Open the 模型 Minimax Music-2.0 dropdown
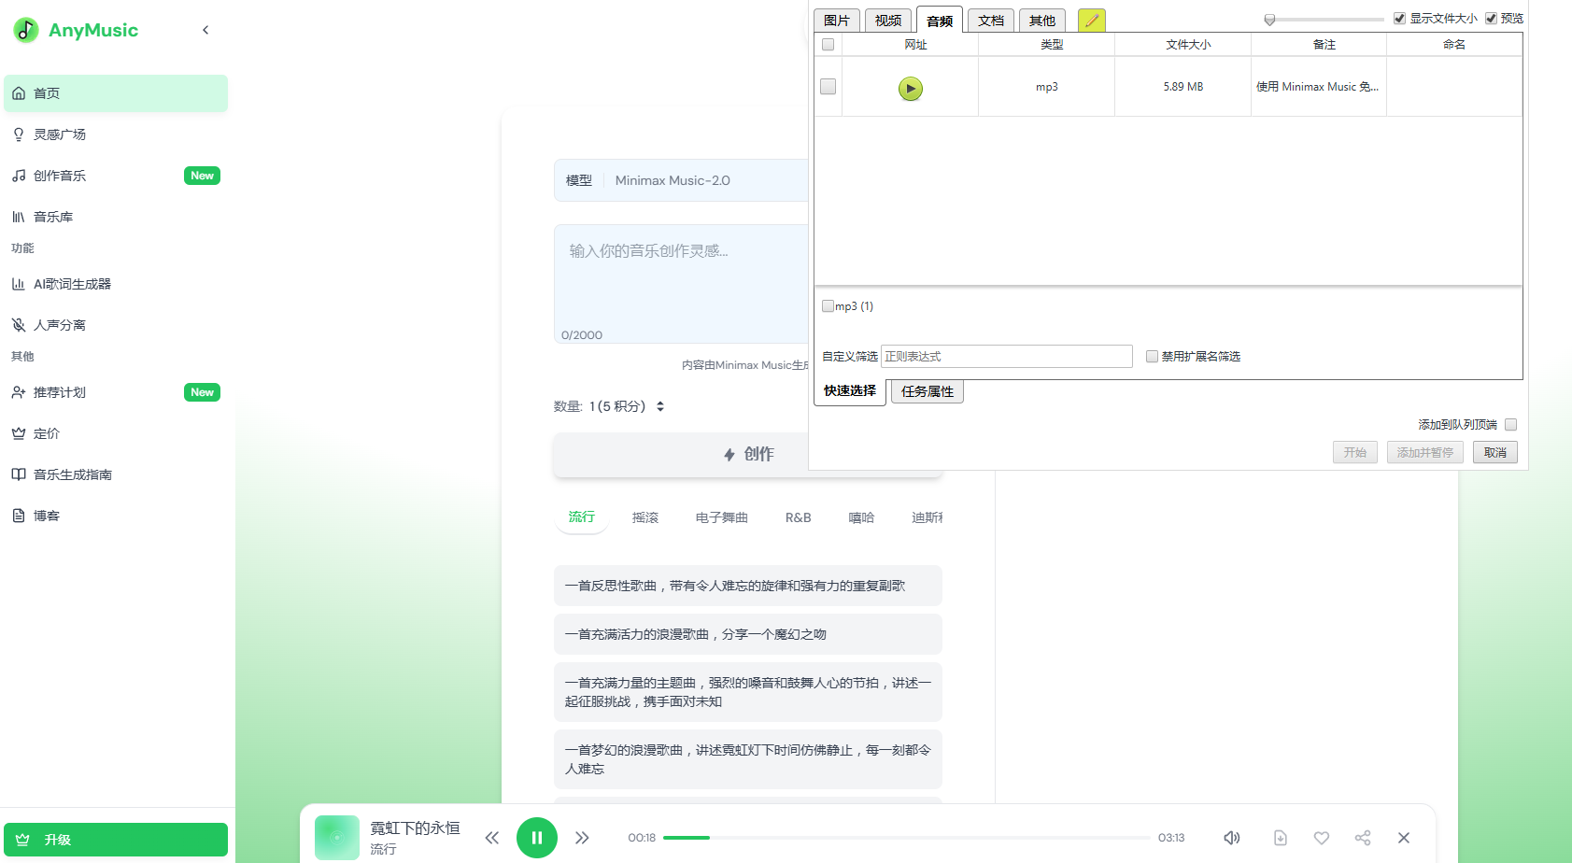The image size is (1572, 863). point(682,180)
